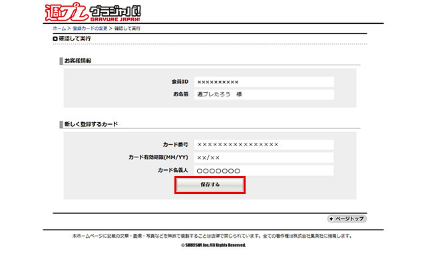Screen dimensions: 426x259
Task: Click the square icon beside 確認して実行 heading
Action: [x=55, y=39]
